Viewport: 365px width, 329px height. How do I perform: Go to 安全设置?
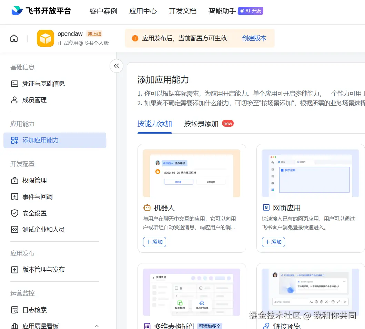click(x=33, y=213)
